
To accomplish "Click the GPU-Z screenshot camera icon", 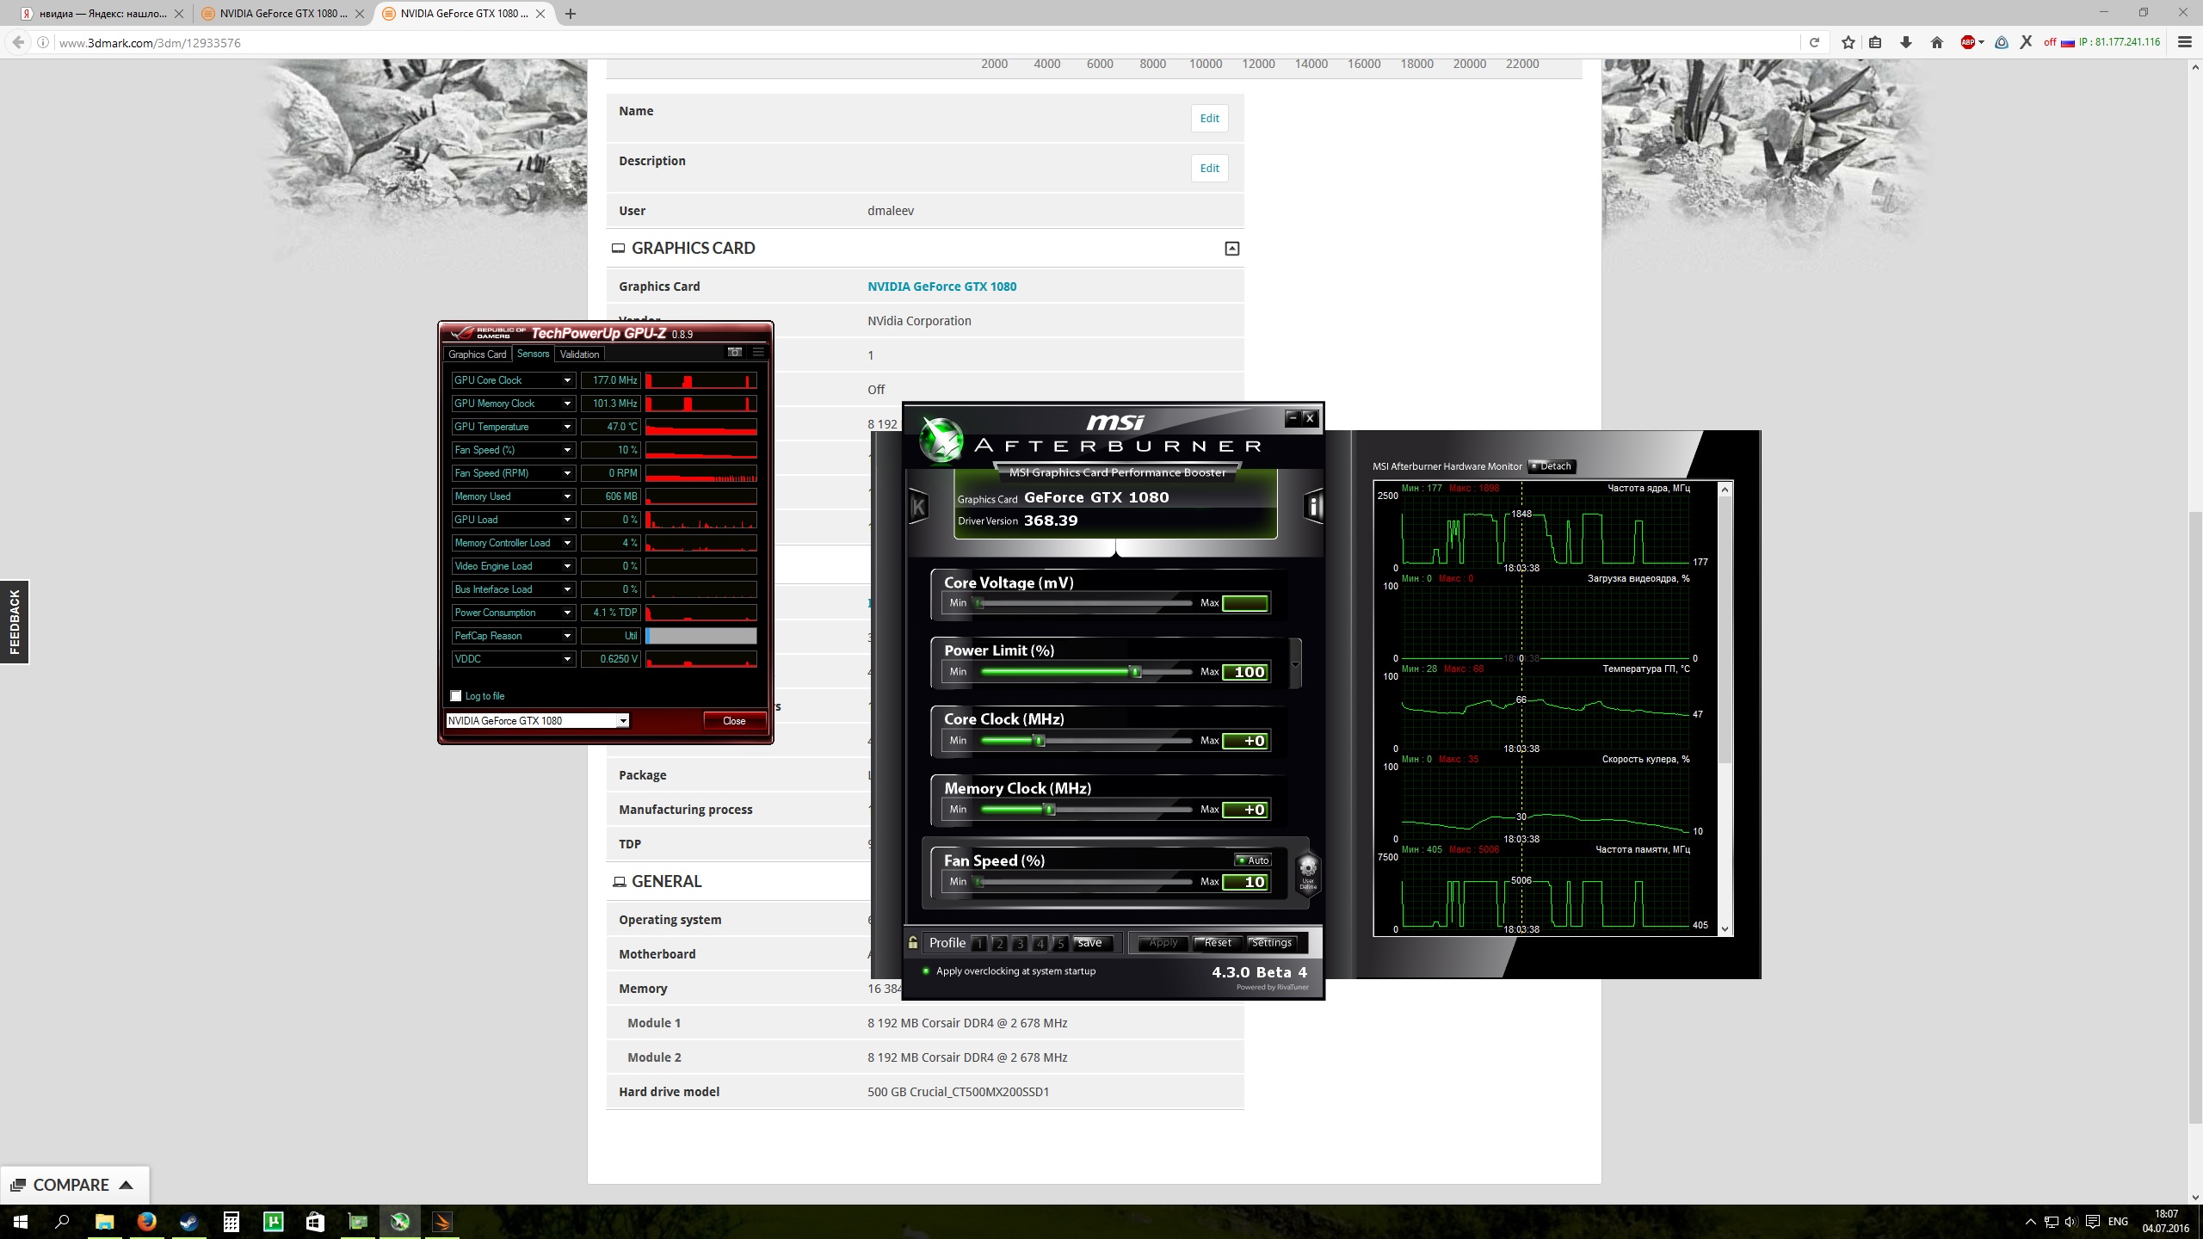I will coord(734,352).
